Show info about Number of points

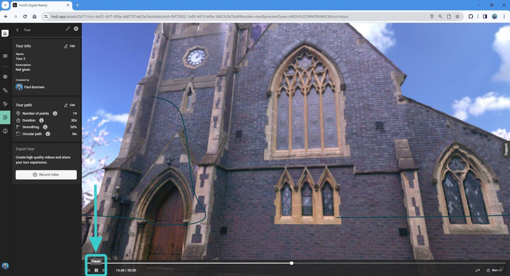pyautogui.click(x=55, y=113)
